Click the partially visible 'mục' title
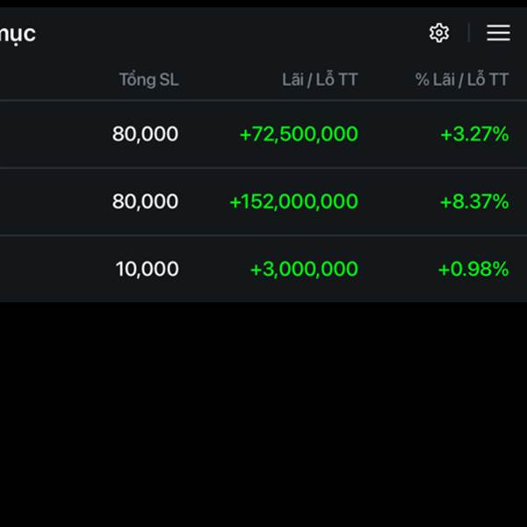The height and width of the screenshot is (527, 527). pyautogui.click(x=18, y=34)
